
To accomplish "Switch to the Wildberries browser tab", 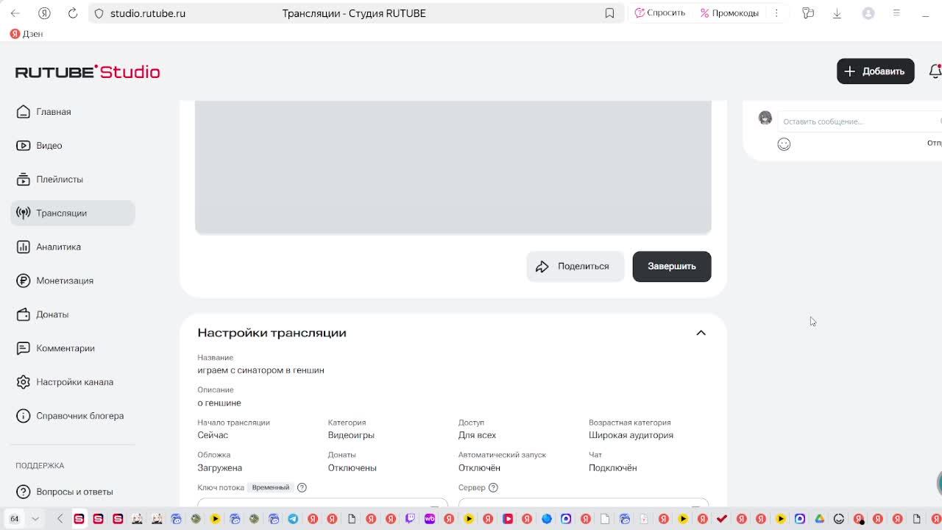I will point(430,519).
